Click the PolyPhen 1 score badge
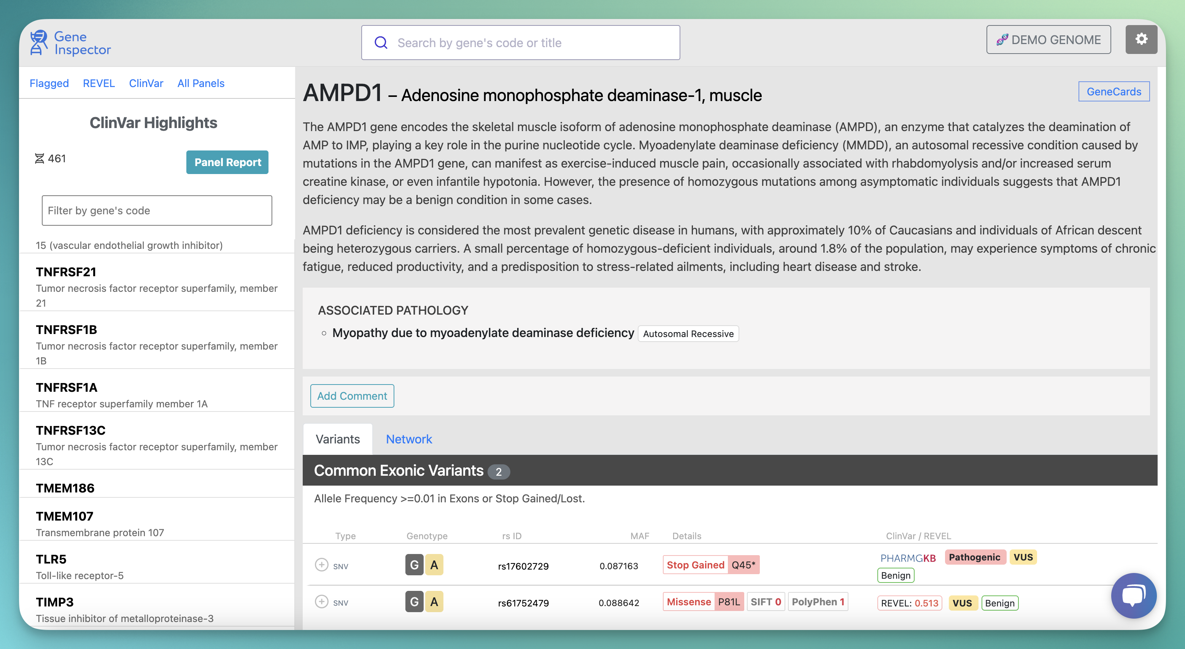The image size is (1185, 649). tap(818, 602)
